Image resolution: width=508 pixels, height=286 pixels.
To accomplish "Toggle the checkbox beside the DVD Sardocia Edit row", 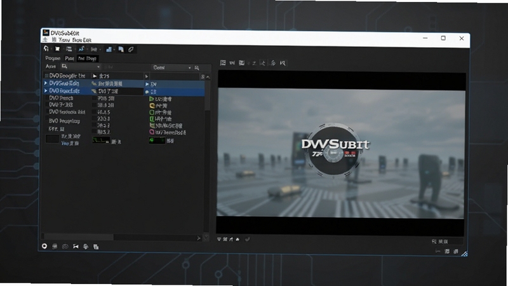I will point(46,112).
